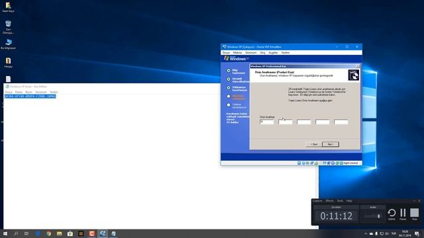
Task: Open Giriş menu in VirtualBox window
Action: [x=262, y=53]
